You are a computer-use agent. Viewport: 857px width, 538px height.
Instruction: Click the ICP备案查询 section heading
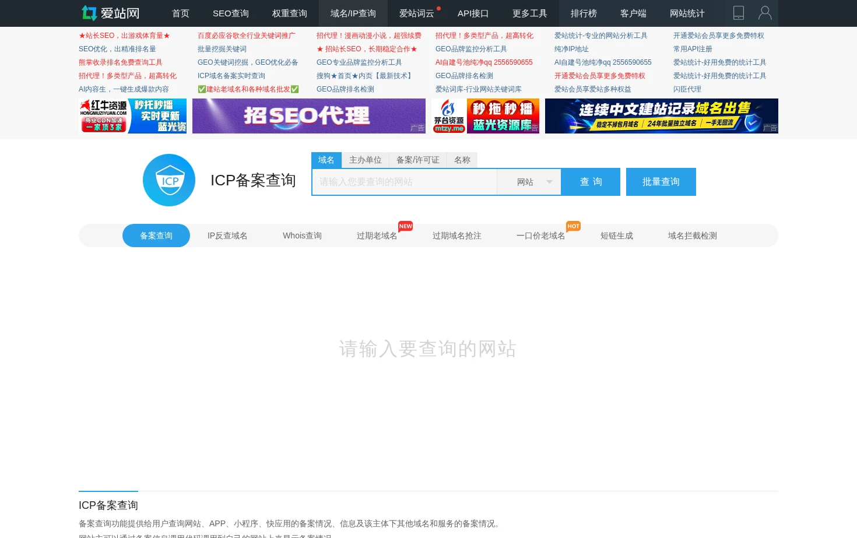[x=108, y=505]
